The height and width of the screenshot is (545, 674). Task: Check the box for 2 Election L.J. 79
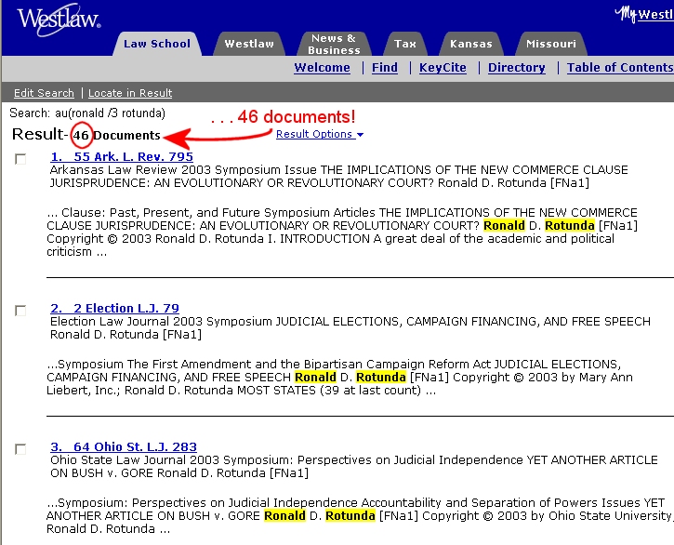point(20,310)
